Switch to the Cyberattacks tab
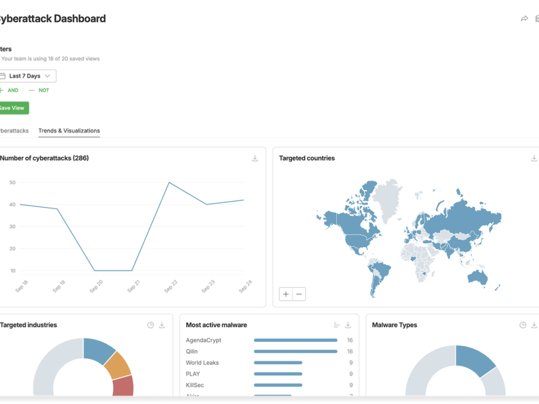Image resolution: width=539 pixels, height=404 pixels. pos(14,131)
